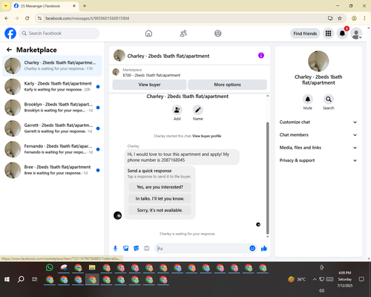Click the taskbar clock 6:09 PM
Viewport: 371px width, 297px height.
[x=345, y=272]
